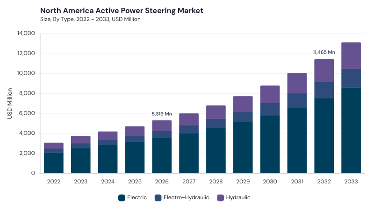The image size is (374, 210).
Task: Click the 14,000 y-axis tick label
Action: 26,33
